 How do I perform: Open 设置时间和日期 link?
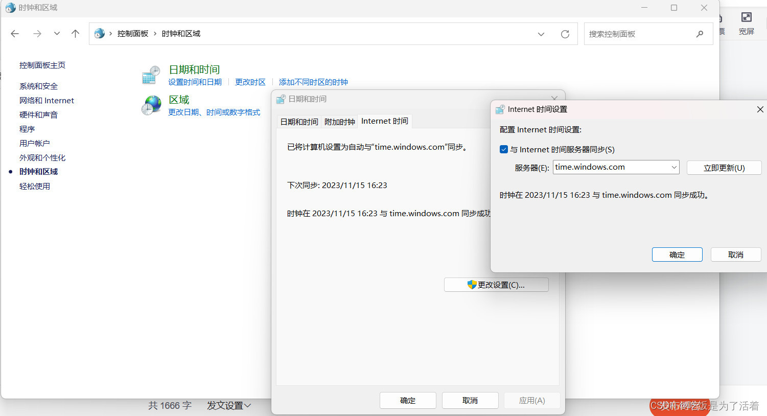[x=195, y=82]
